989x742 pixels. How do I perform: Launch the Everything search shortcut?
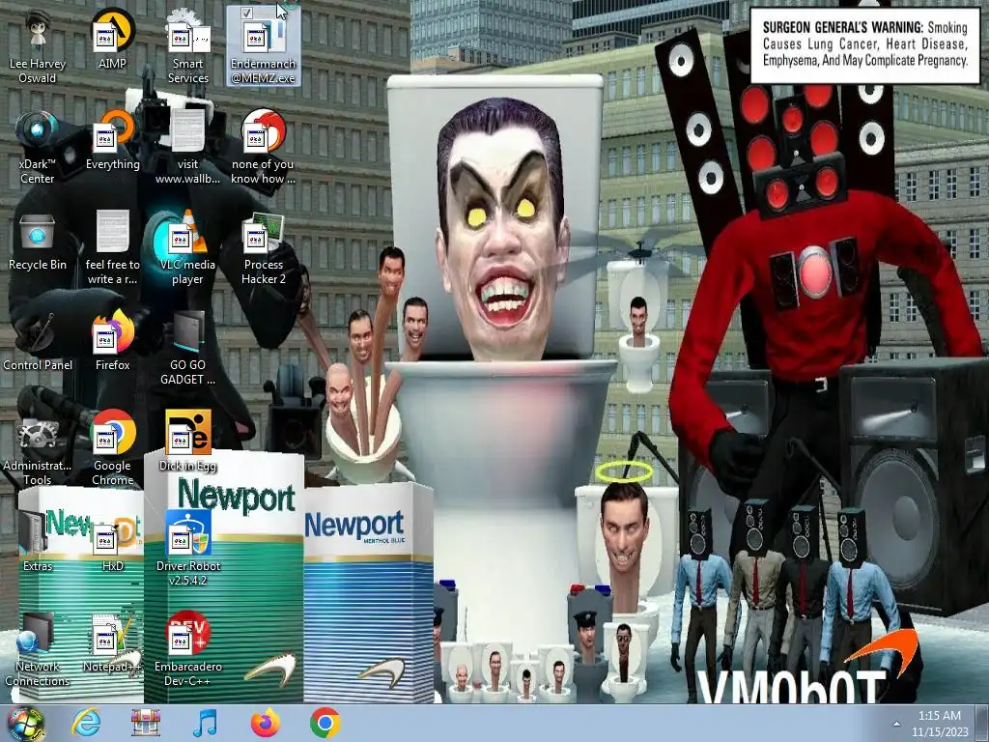point(112,139)
